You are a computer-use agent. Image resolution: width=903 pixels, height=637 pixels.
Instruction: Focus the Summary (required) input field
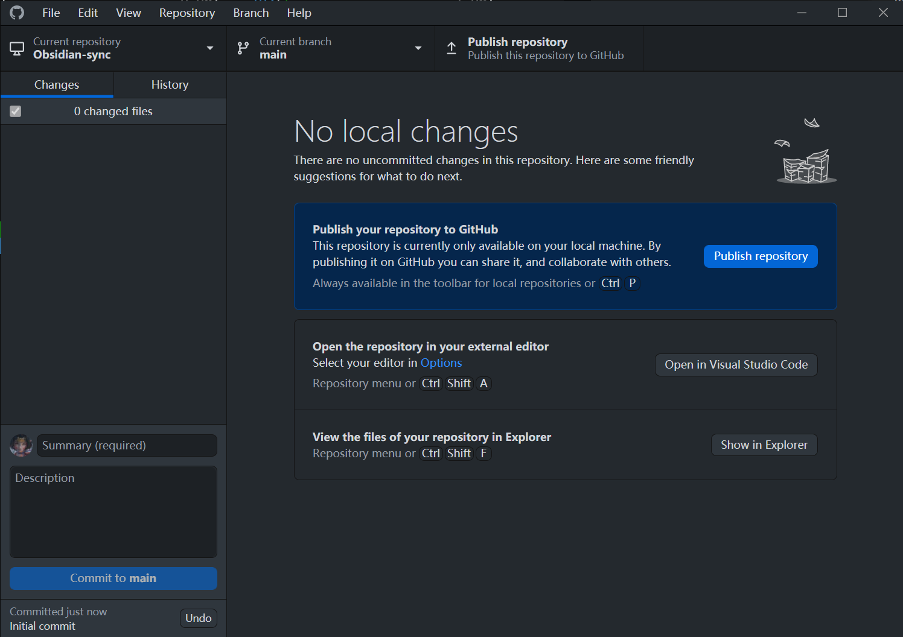pos(127,446)
